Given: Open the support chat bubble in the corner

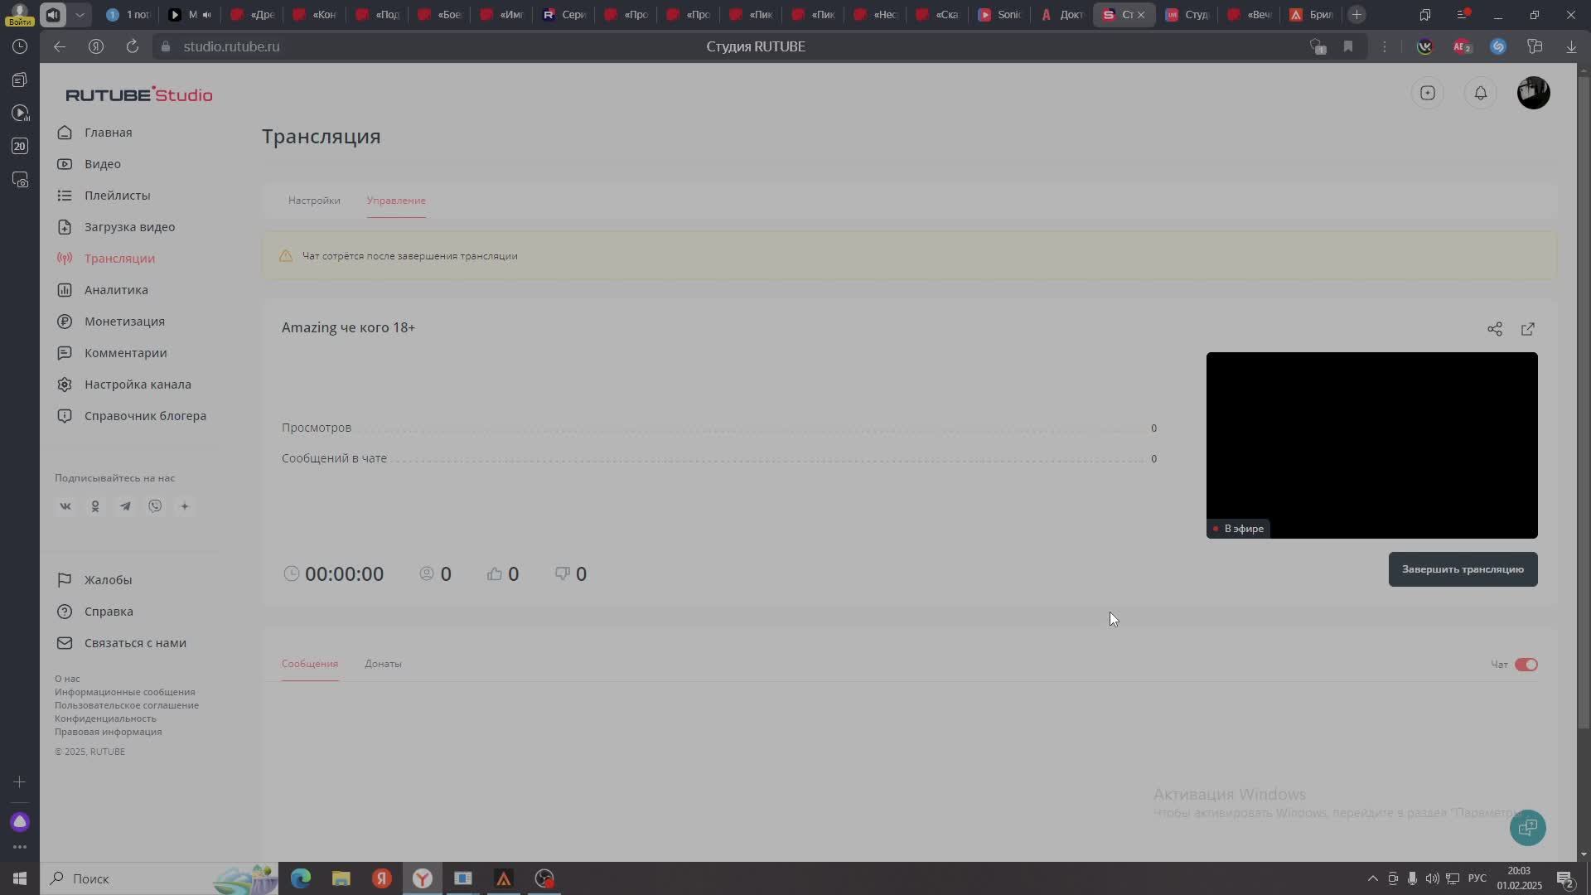Looking at the screenshot, I should (x=1527, y=827).
